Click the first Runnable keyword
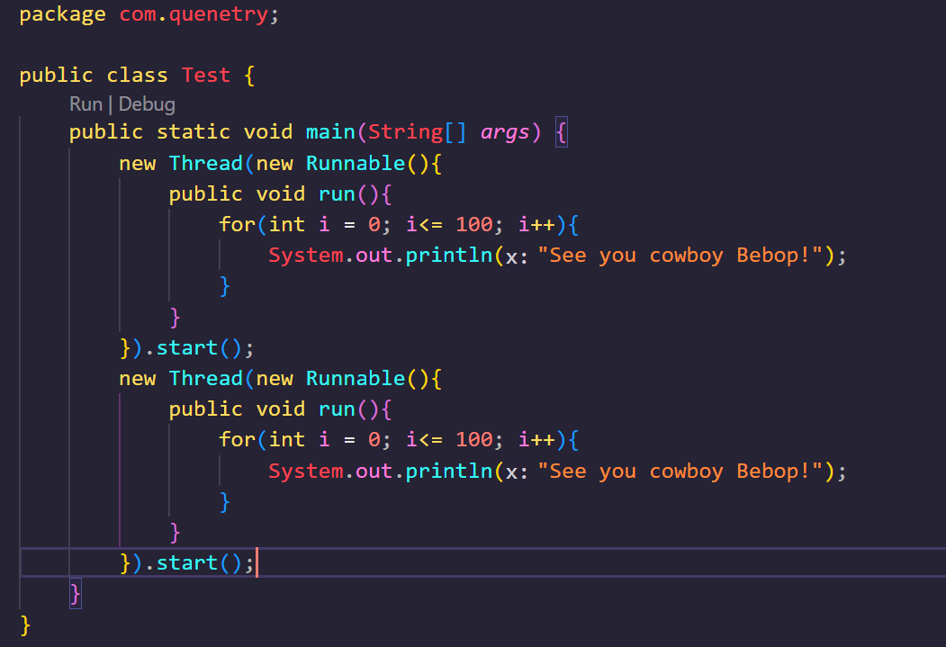 (356, 164)
